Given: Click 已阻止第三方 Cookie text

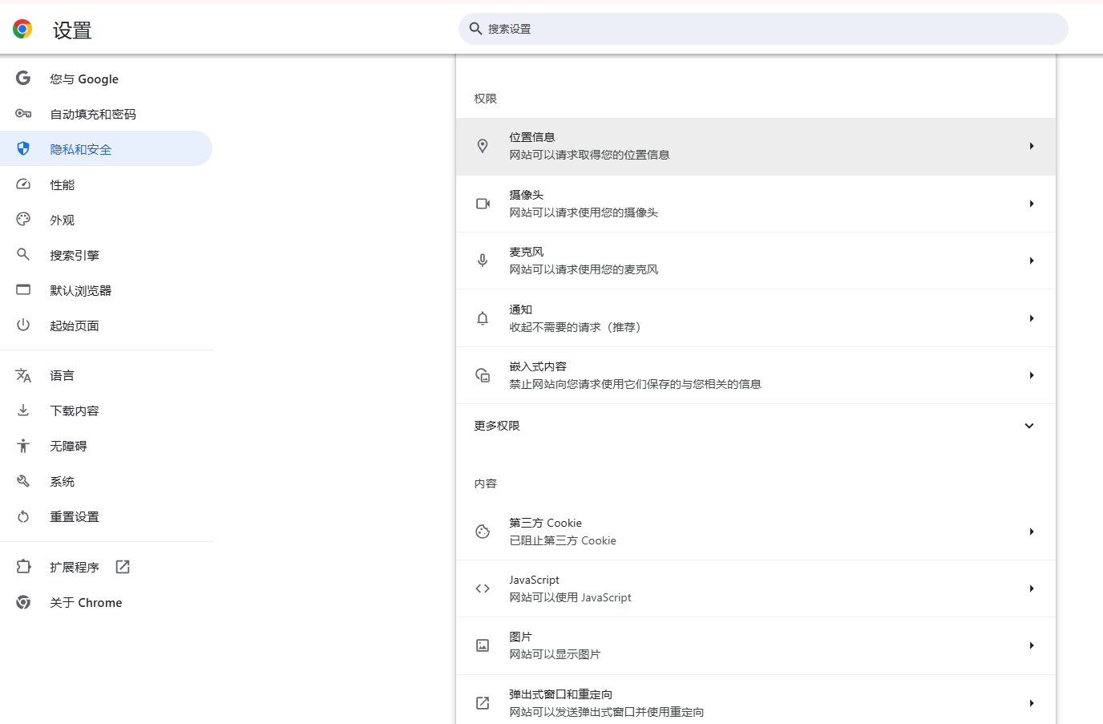Looking at the screenshot, I should [563, 540].
